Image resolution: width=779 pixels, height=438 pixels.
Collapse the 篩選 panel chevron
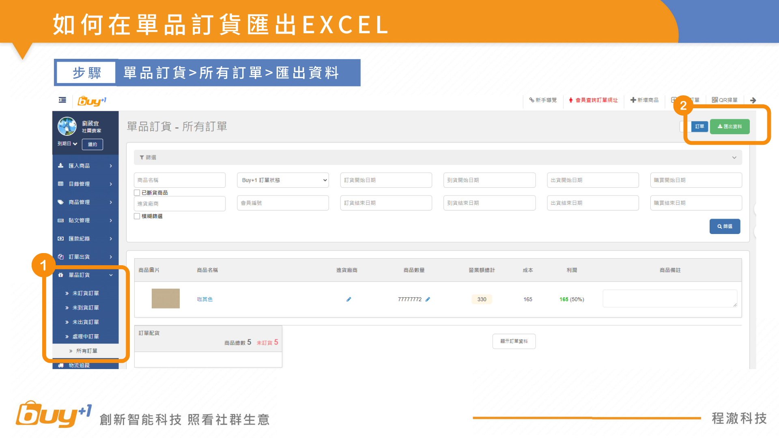734,157
